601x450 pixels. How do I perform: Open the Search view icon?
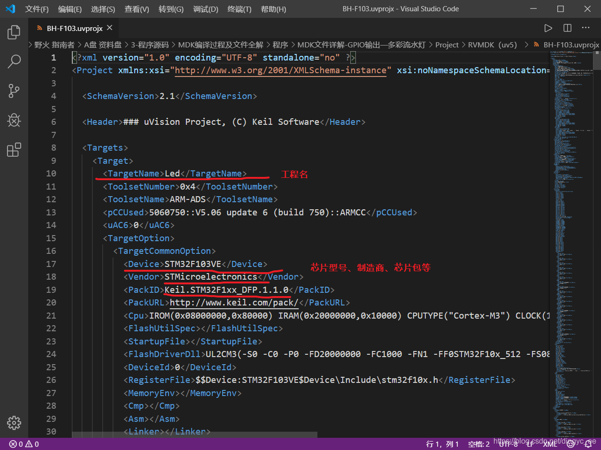click(14, 61)
